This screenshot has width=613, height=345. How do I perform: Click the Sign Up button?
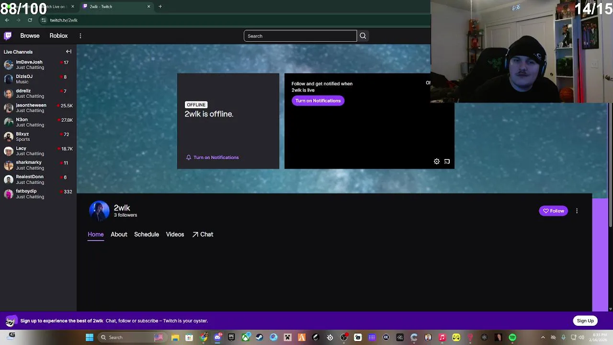tap(585, 321)
